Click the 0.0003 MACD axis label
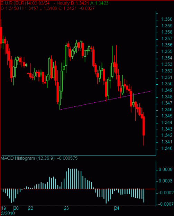The image size is (174, 216). click(x=165, y=181)
